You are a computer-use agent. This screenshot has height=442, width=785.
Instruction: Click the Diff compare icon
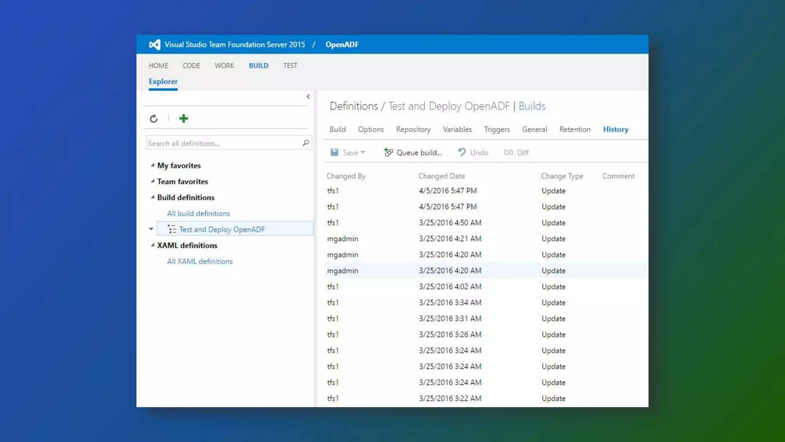508,152
